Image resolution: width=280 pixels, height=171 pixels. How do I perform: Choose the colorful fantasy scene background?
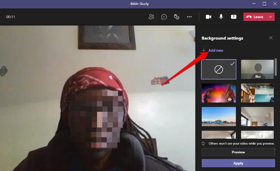tap(219, 93)
